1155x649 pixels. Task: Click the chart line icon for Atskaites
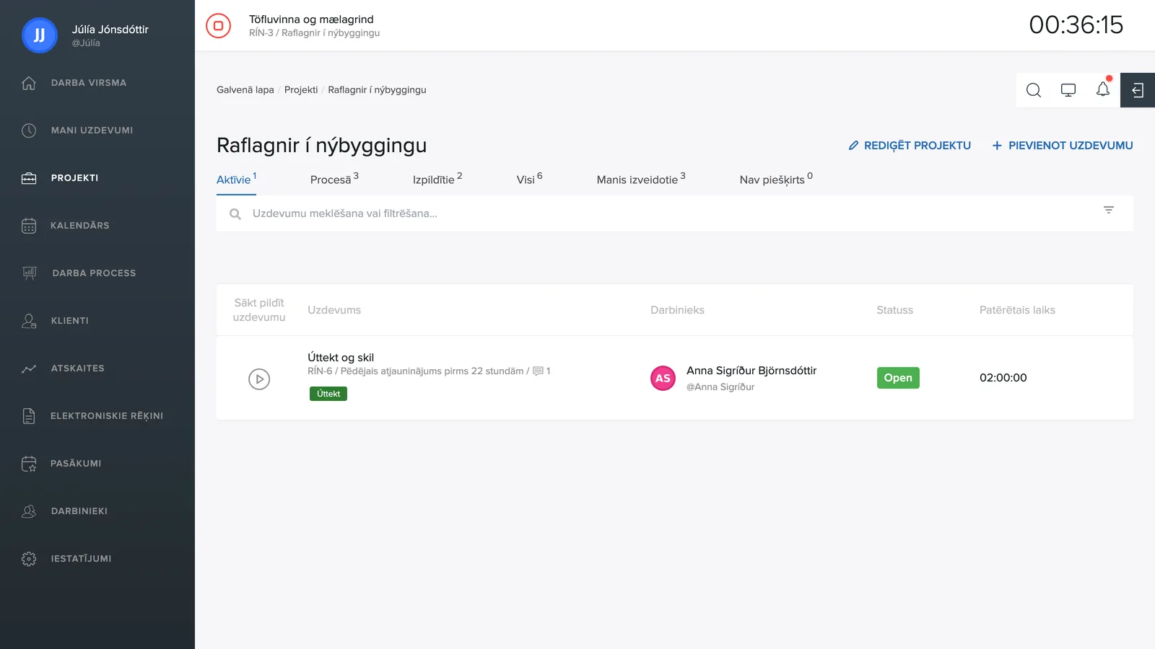29,368
